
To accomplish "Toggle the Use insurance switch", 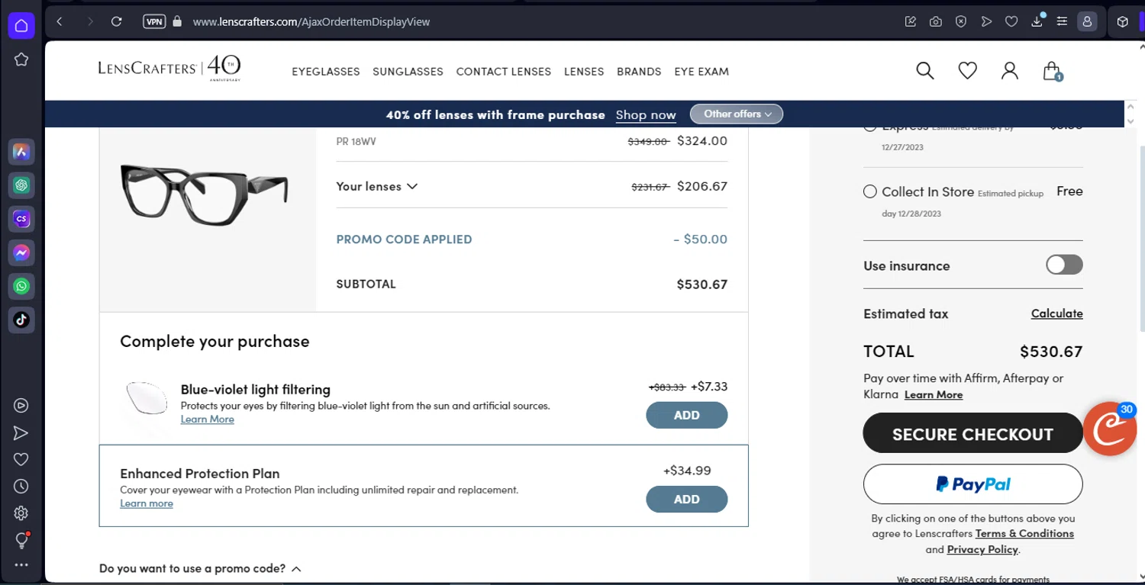I will [1064, 265].
